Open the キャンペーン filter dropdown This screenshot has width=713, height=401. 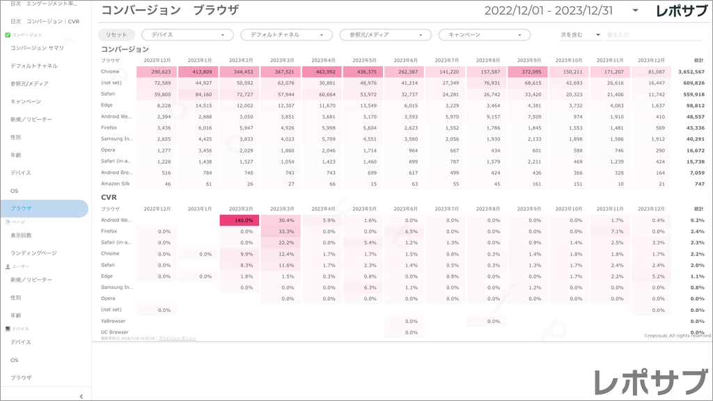[x=484, y=35]
